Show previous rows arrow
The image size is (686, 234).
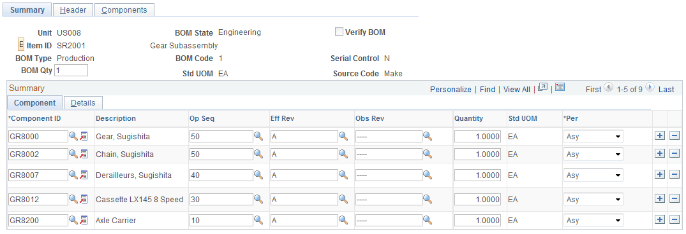[609, 88]
